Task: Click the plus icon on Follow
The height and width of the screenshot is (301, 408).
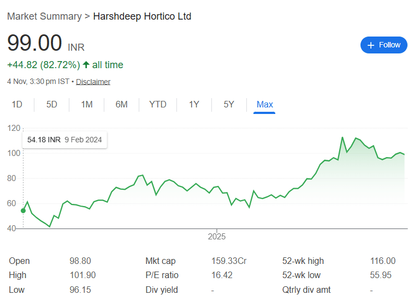Action: coord(371,45)
